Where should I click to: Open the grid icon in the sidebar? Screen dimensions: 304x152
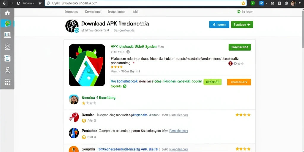(7, 82)
